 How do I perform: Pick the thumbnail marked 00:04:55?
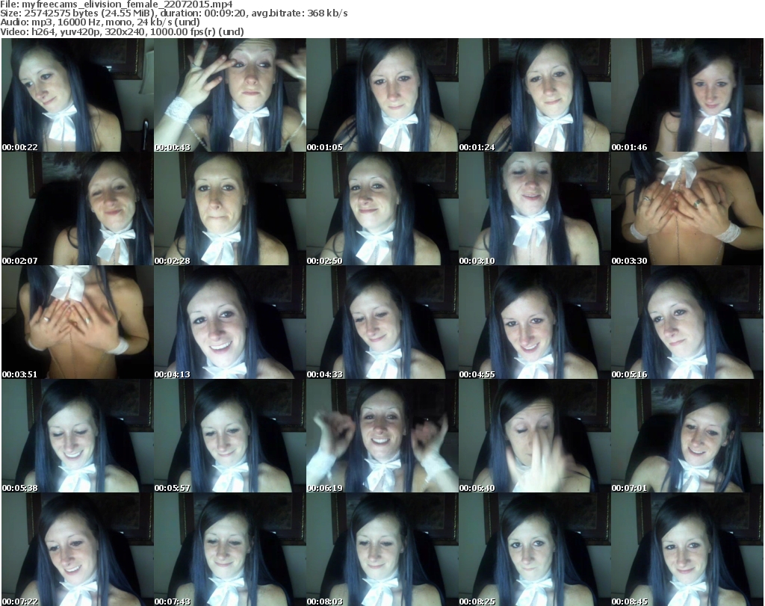click(x=534, y=322)
